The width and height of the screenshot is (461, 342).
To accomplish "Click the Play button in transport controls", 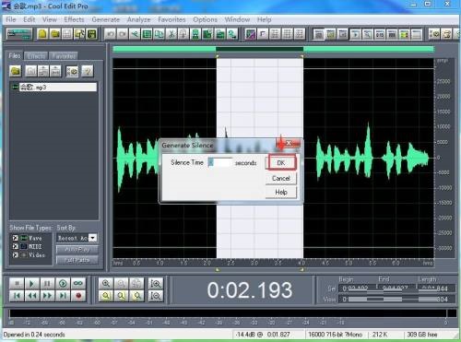I will point(31,283).
